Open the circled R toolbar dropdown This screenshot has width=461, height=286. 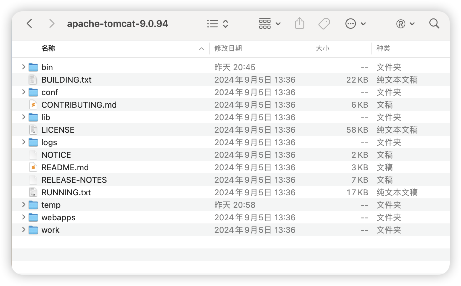pos(405,24)
